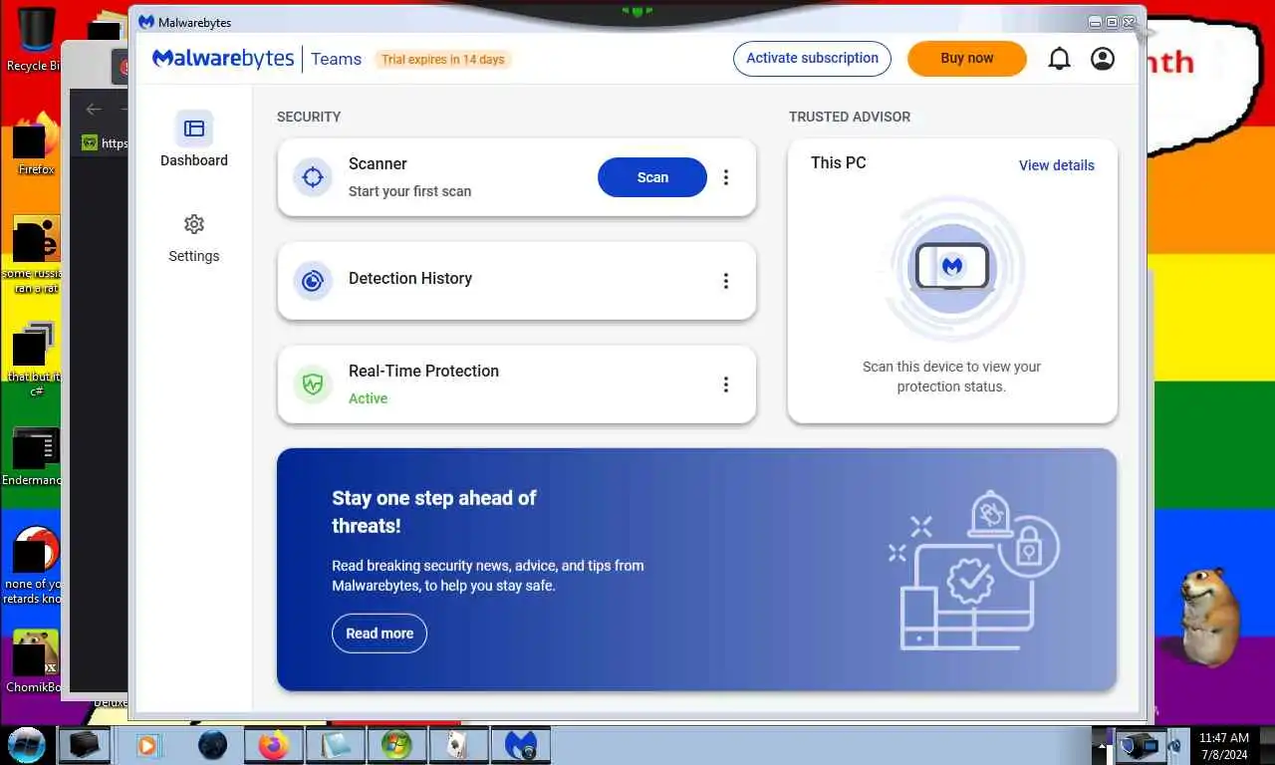Click the Malwarebytes title bar icon
The image size is (1275, 765).
(146, 22)
